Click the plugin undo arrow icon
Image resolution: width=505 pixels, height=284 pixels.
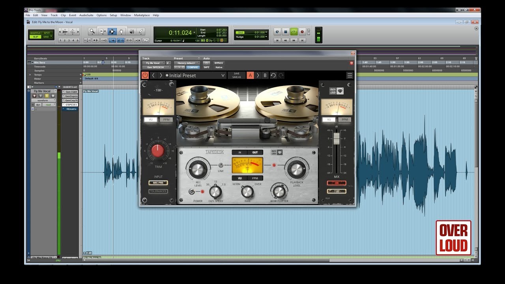[x=273, y=75]
